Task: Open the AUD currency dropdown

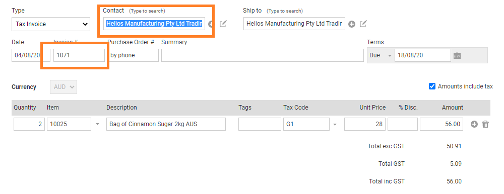Action: click(64, 87)
